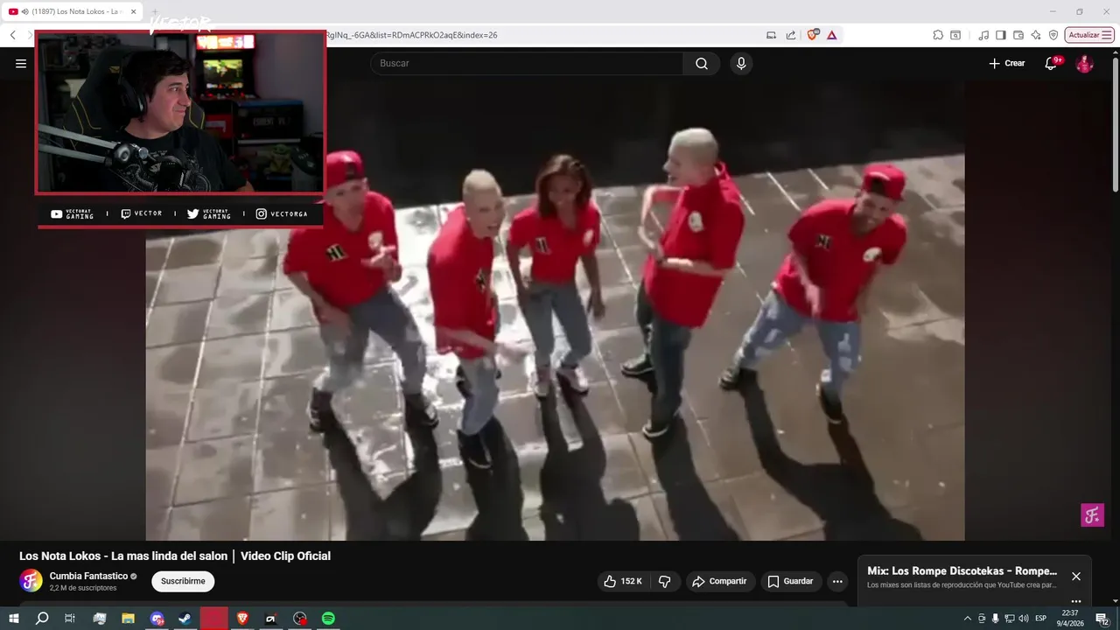
Task: Subscribe using the Suscribirme button
Action: coord(183,581)
